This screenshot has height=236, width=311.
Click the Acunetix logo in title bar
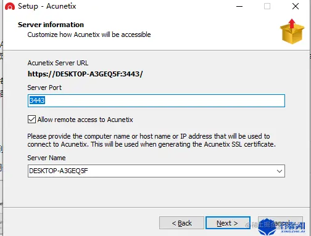coord(10,6)
